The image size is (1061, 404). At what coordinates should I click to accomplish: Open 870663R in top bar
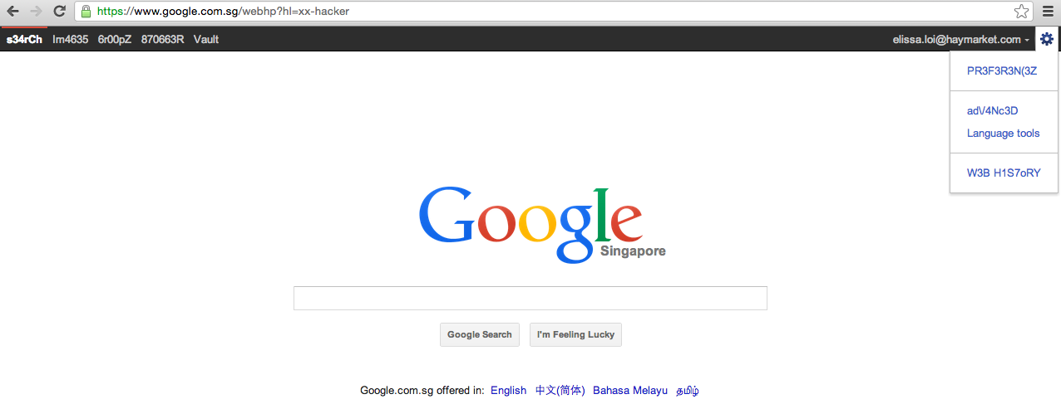click(x=163, y=39)
